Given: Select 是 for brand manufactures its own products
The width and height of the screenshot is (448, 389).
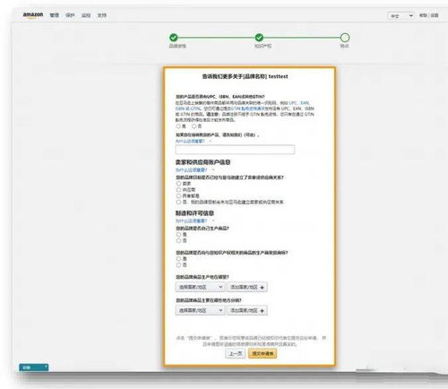Looking at the screenshot, I should [x=178, y=235].
